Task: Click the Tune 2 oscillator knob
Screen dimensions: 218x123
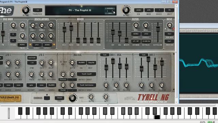Action: pos(51,25)
